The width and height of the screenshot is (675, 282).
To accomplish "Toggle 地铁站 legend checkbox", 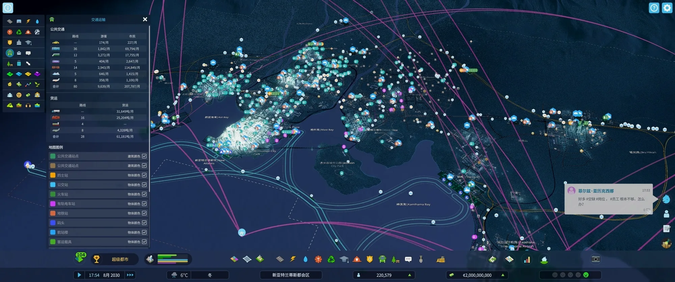I will pyautogui.click(x=144, y=213).
